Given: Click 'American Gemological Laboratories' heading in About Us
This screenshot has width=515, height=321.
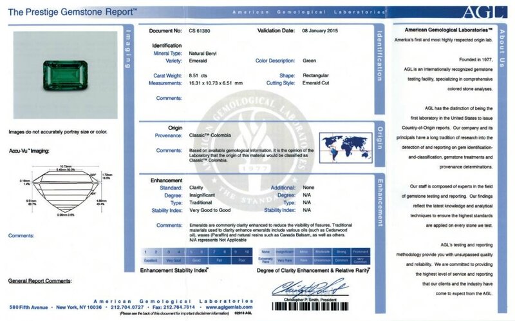Looking at the screenshot, I should [x=449, y=30].
